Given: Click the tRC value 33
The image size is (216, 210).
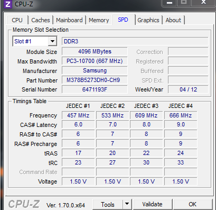Looking at the screenshot, I should (181, 162).
